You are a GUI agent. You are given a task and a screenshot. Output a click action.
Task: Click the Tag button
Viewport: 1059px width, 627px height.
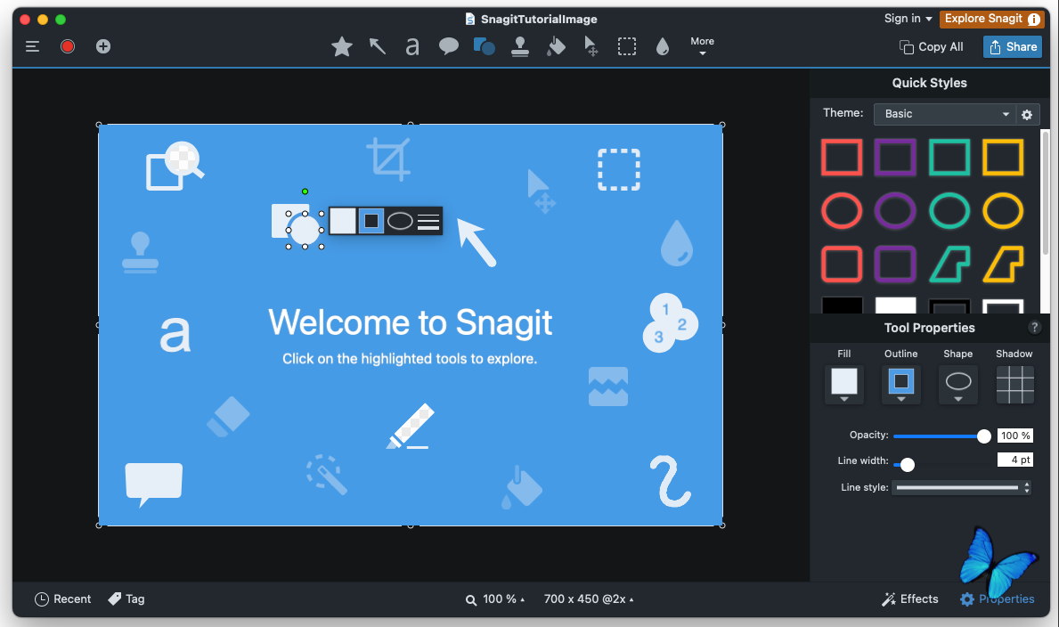pos(126,599)
